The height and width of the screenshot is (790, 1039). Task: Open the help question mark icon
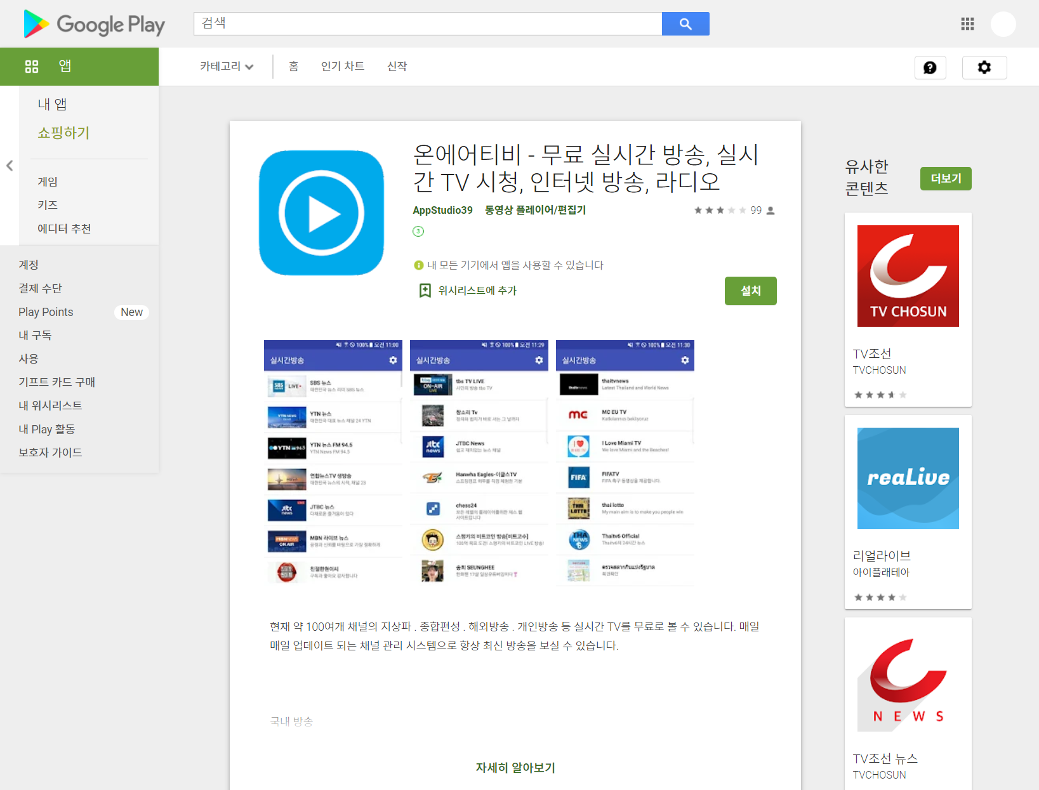930,67
